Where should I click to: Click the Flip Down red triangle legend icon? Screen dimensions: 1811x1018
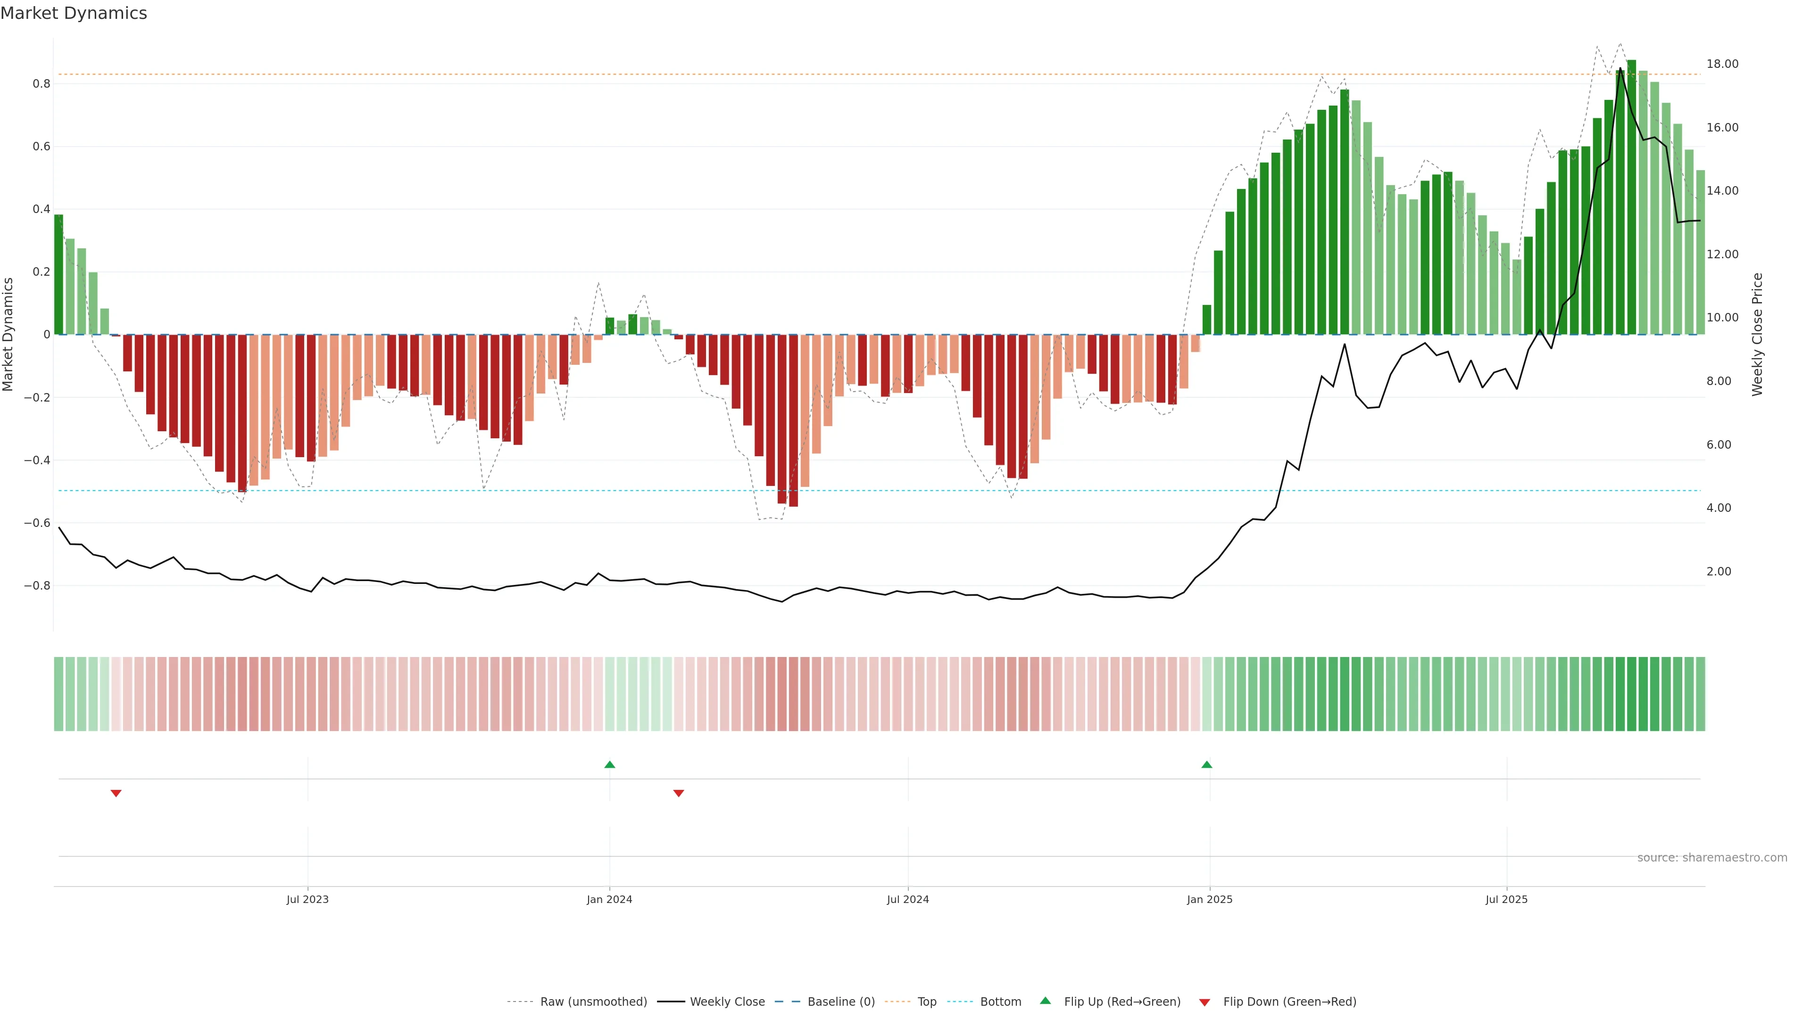pos(1205,1002)
